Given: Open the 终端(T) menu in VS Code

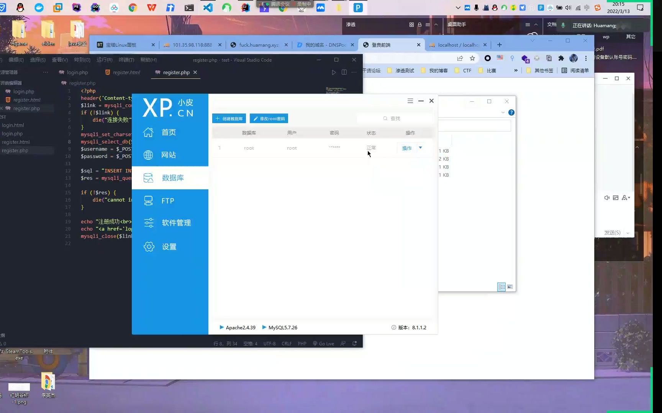Looking at the screenshot, I should coord(126,60).
